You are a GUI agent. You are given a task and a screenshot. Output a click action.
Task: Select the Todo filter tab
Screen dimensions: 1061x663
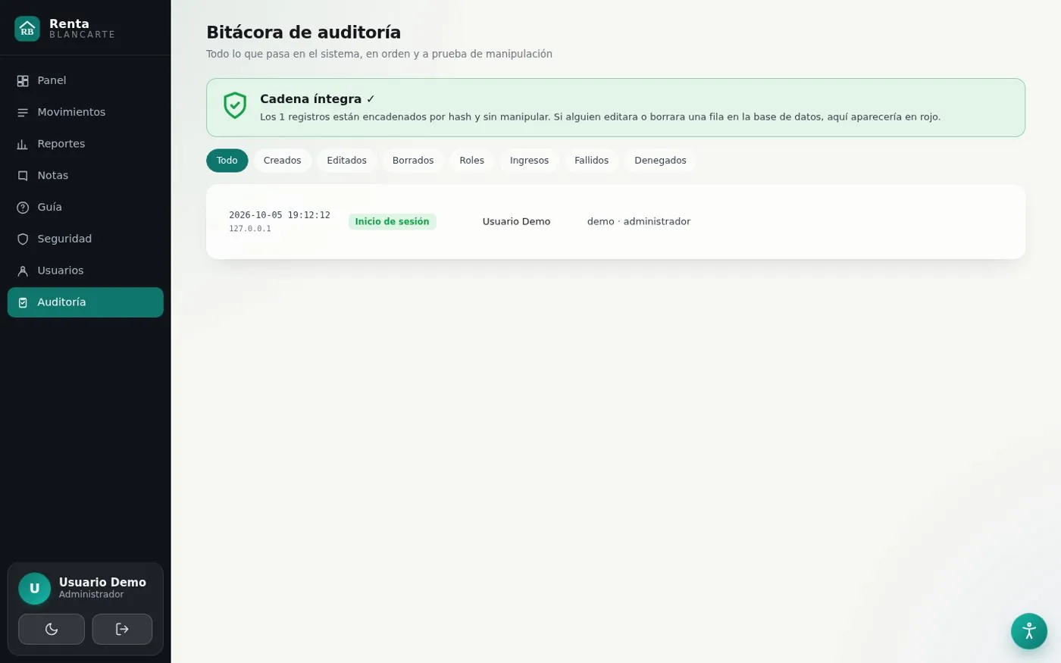(x=227, y=161)
